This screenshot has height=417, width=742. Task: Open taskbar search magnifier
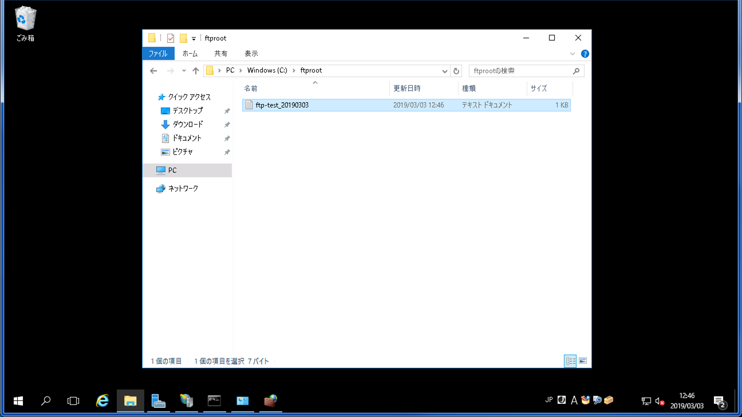46,401
